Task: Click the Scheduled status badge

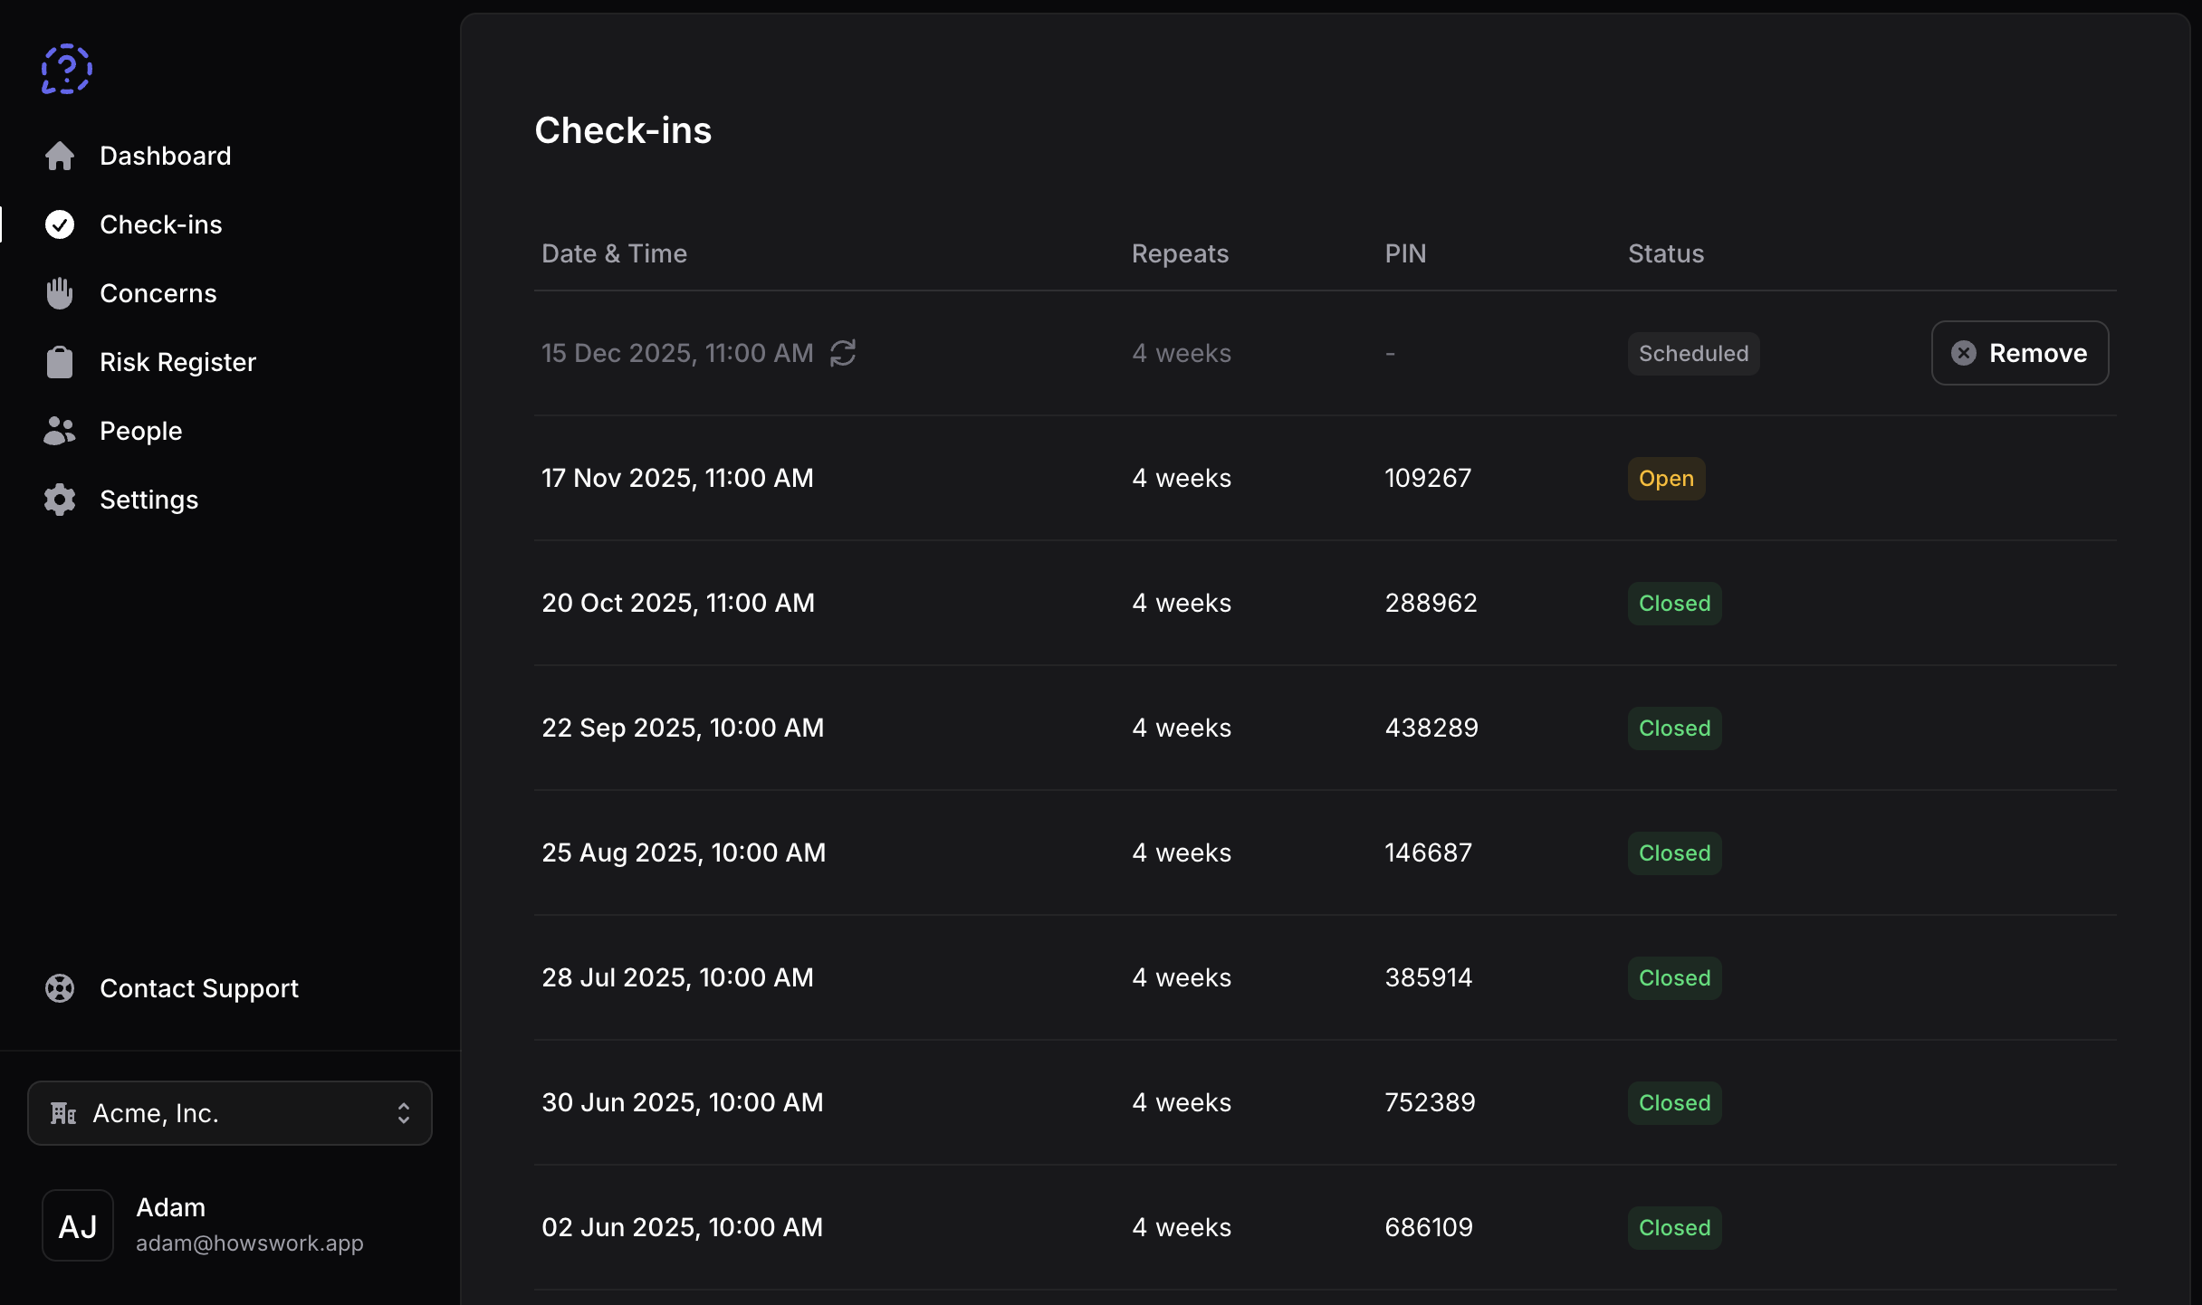Action: [x=1692, y=354]
